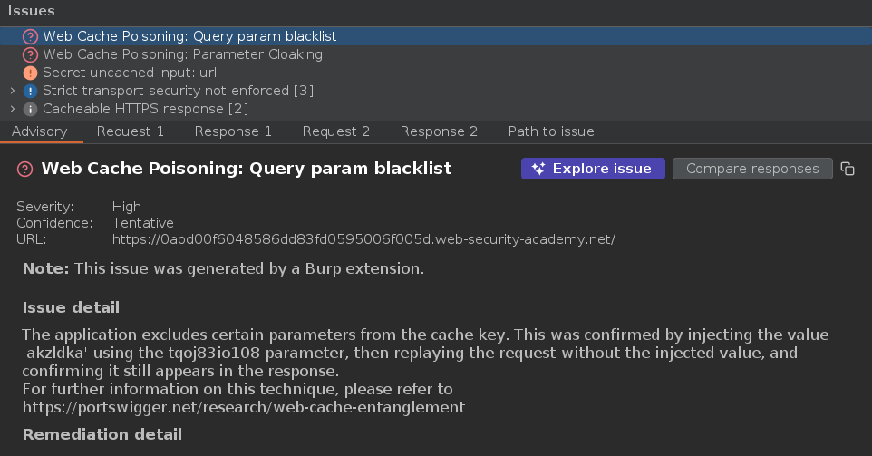This screenshot has width=872, height=456.
Task: Show the Path to issue tab
Action: pos(551,131)
